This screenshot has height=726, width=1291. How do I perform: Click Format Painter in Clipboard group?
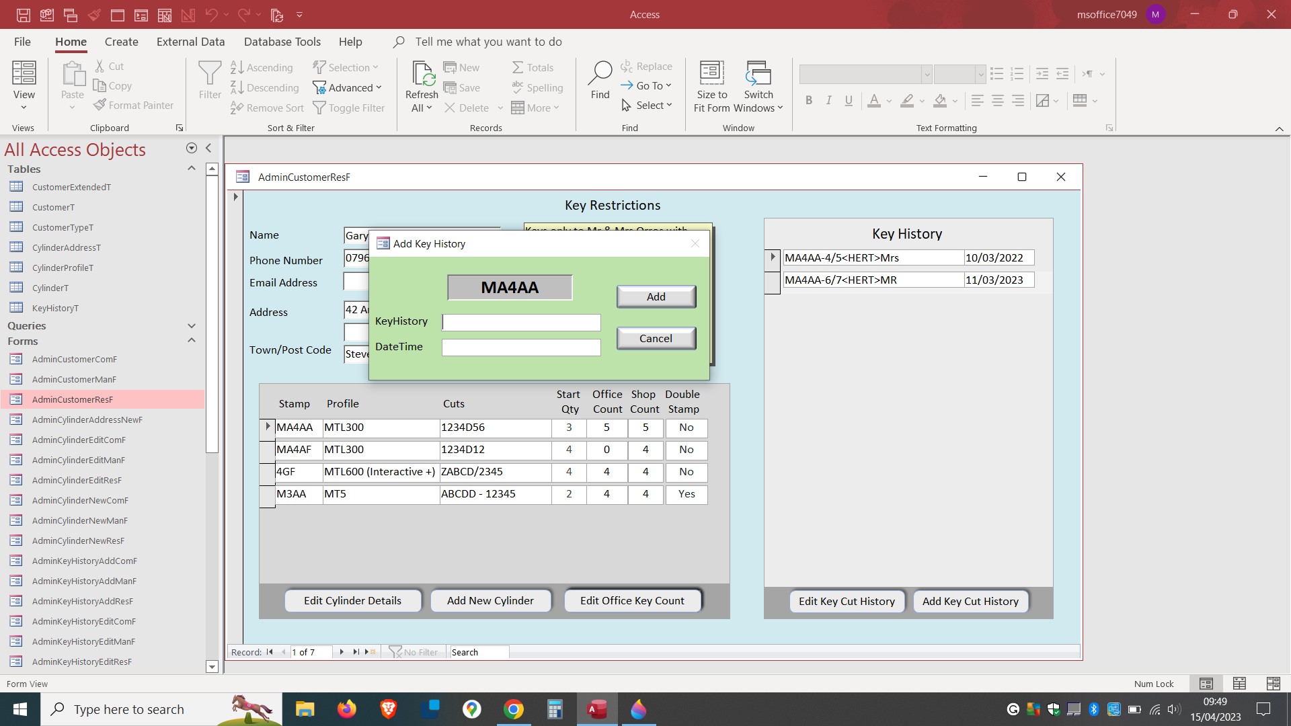point(133,106)
